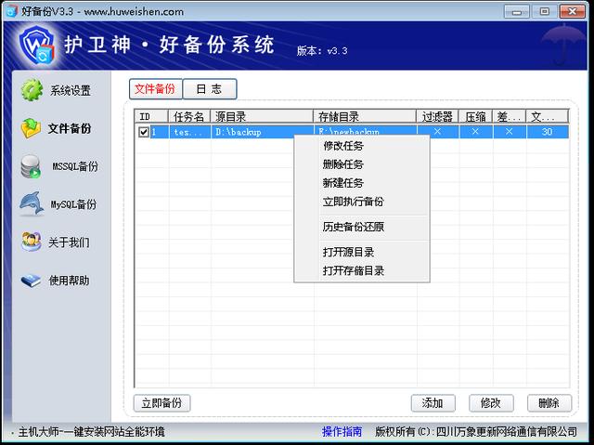This screenshot has height=445, width=594.
Task: Click the 源目录 column header
Action: pos(262,116)
